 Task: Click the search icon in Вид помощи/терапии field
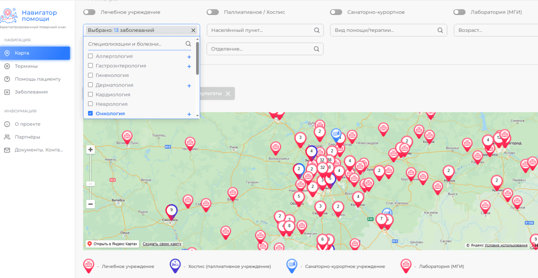(440, 30)
